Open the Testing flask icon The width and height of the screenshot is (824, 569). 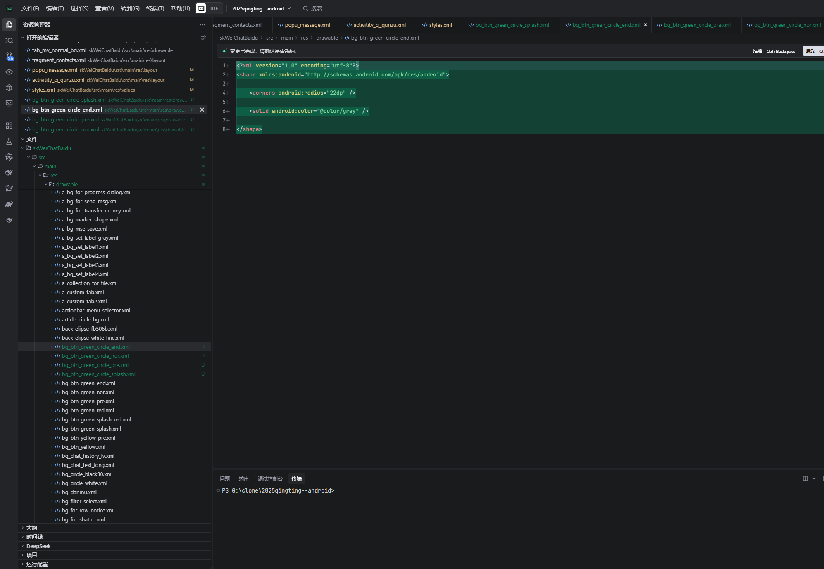(x=9, y=141)
